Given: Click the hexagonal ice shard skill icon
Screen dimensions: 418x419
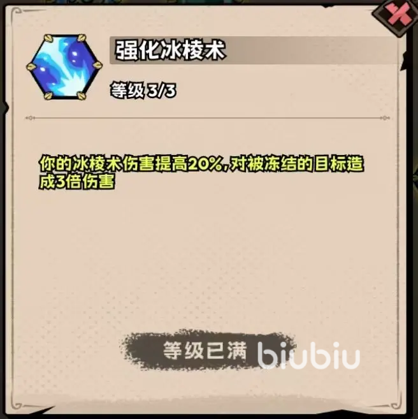Looking at the screenshot, I should point(64,67).
